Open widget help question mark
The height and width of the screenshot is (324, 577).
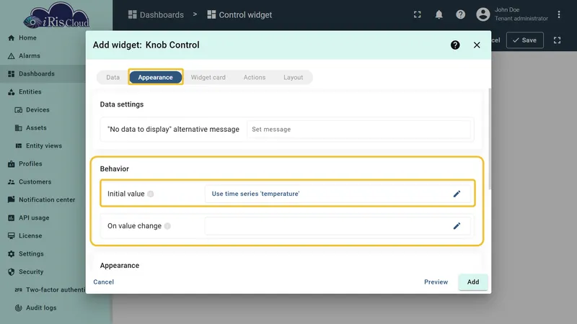click(x=455, y=45)
